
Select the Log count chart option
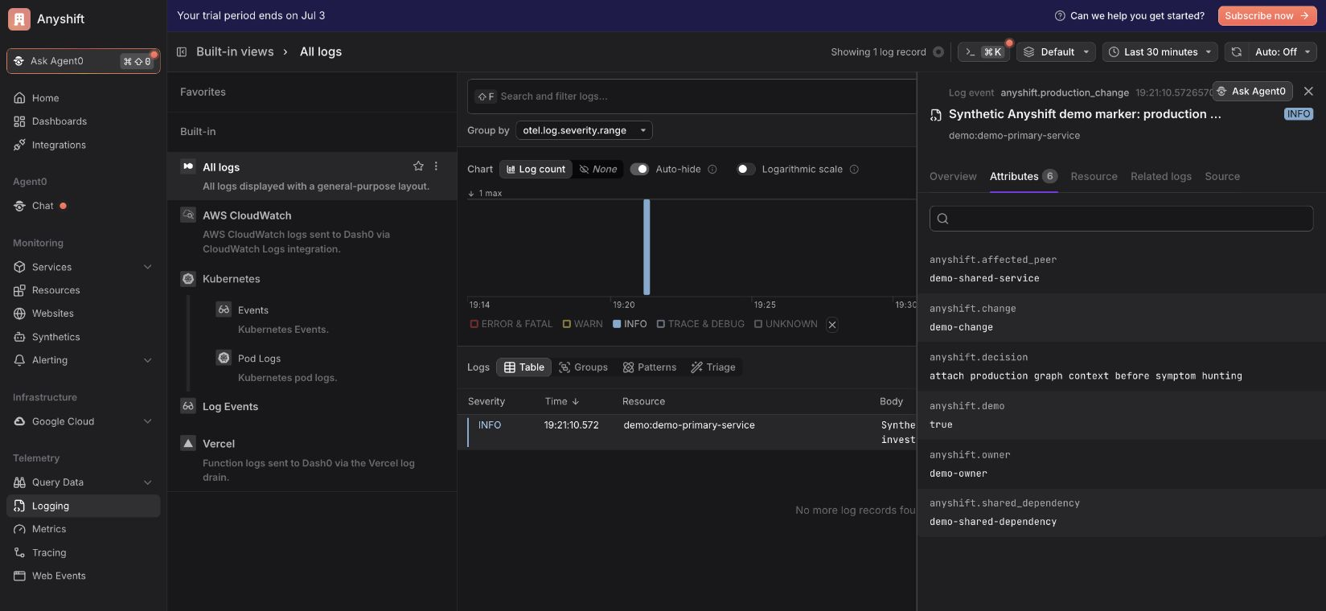point(536,169)
